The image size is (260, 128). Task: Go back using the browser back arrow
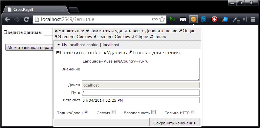point(7,20)
